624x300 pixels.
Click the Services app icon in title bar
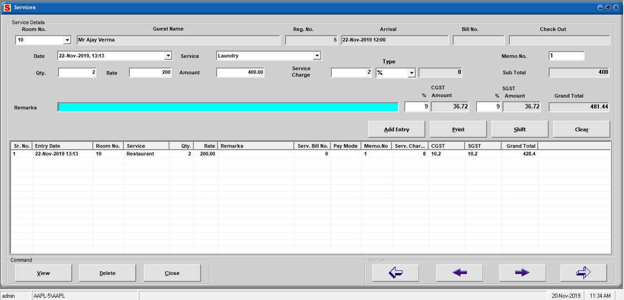tap(7, 7)
